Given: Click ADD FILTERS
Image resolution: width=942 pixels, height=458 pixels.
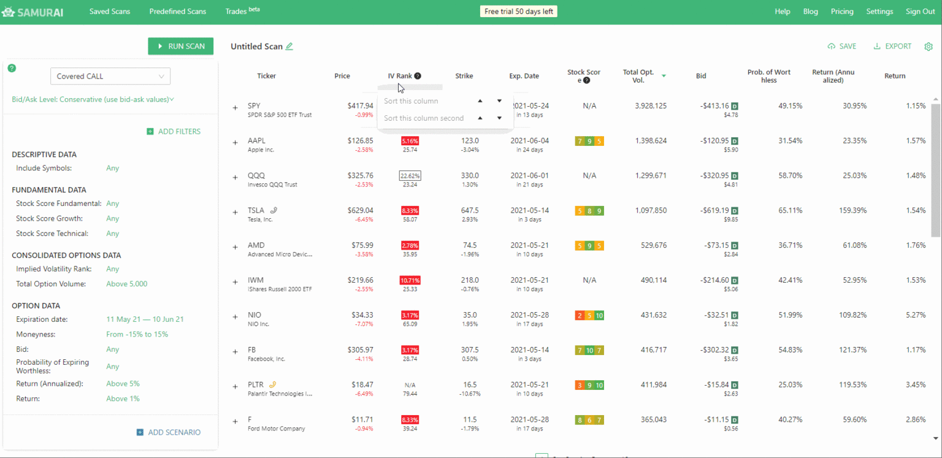Looking at the screenshot, I should tap(174, 131).
